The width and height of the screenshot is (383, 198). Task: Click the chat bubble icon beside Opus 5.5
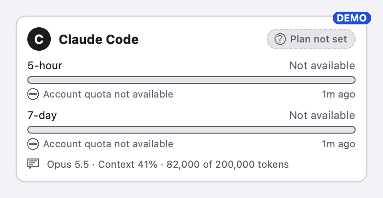[33, 164]
